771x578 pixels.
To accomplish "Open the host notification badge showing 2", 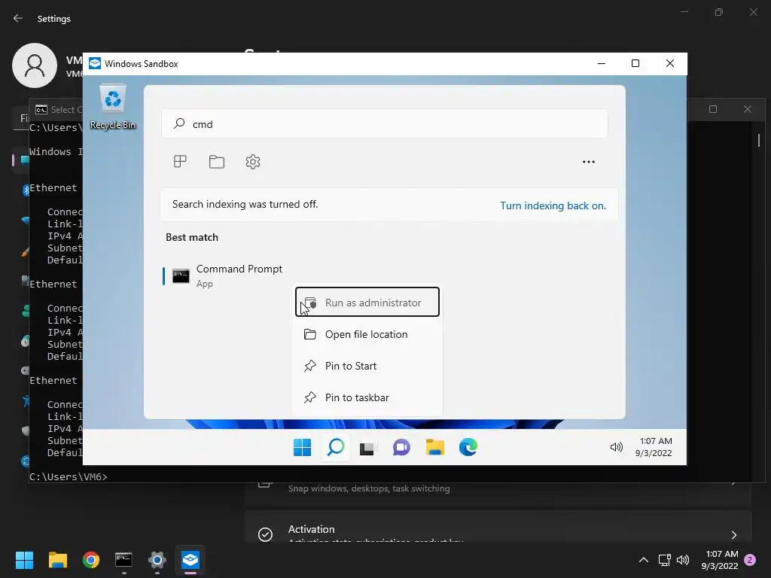I will point(750,560).
